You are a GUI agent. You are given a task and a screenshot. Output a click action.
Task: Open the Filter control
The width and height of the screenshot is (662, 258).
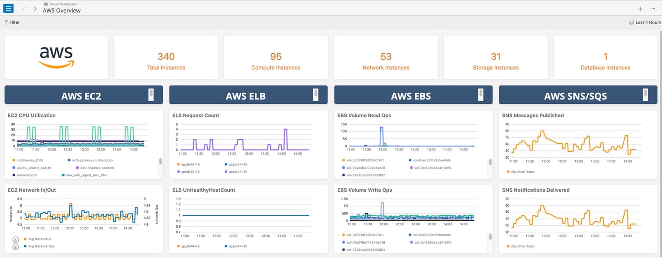point(12,22)
